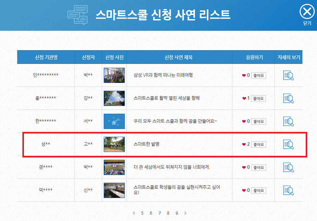Go to previous pages with left arrow
The height and width of the screenshot is (221, 317).
click(134, 213)
